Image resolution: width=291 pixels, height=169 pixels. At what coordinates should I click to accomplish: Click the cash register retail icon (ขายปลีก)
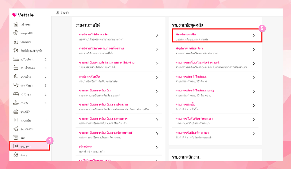tap(16, 111)
